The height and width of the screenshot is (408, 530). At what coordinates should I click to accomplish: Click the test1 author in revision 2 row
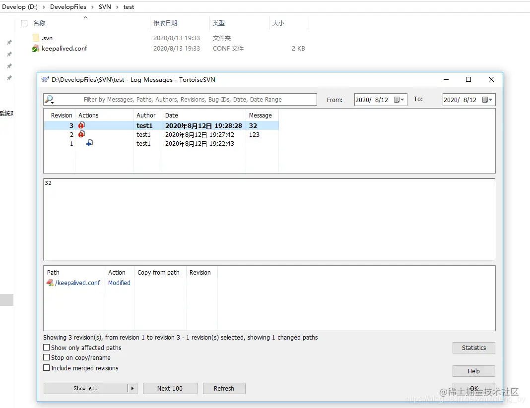[x=143, y=134]
